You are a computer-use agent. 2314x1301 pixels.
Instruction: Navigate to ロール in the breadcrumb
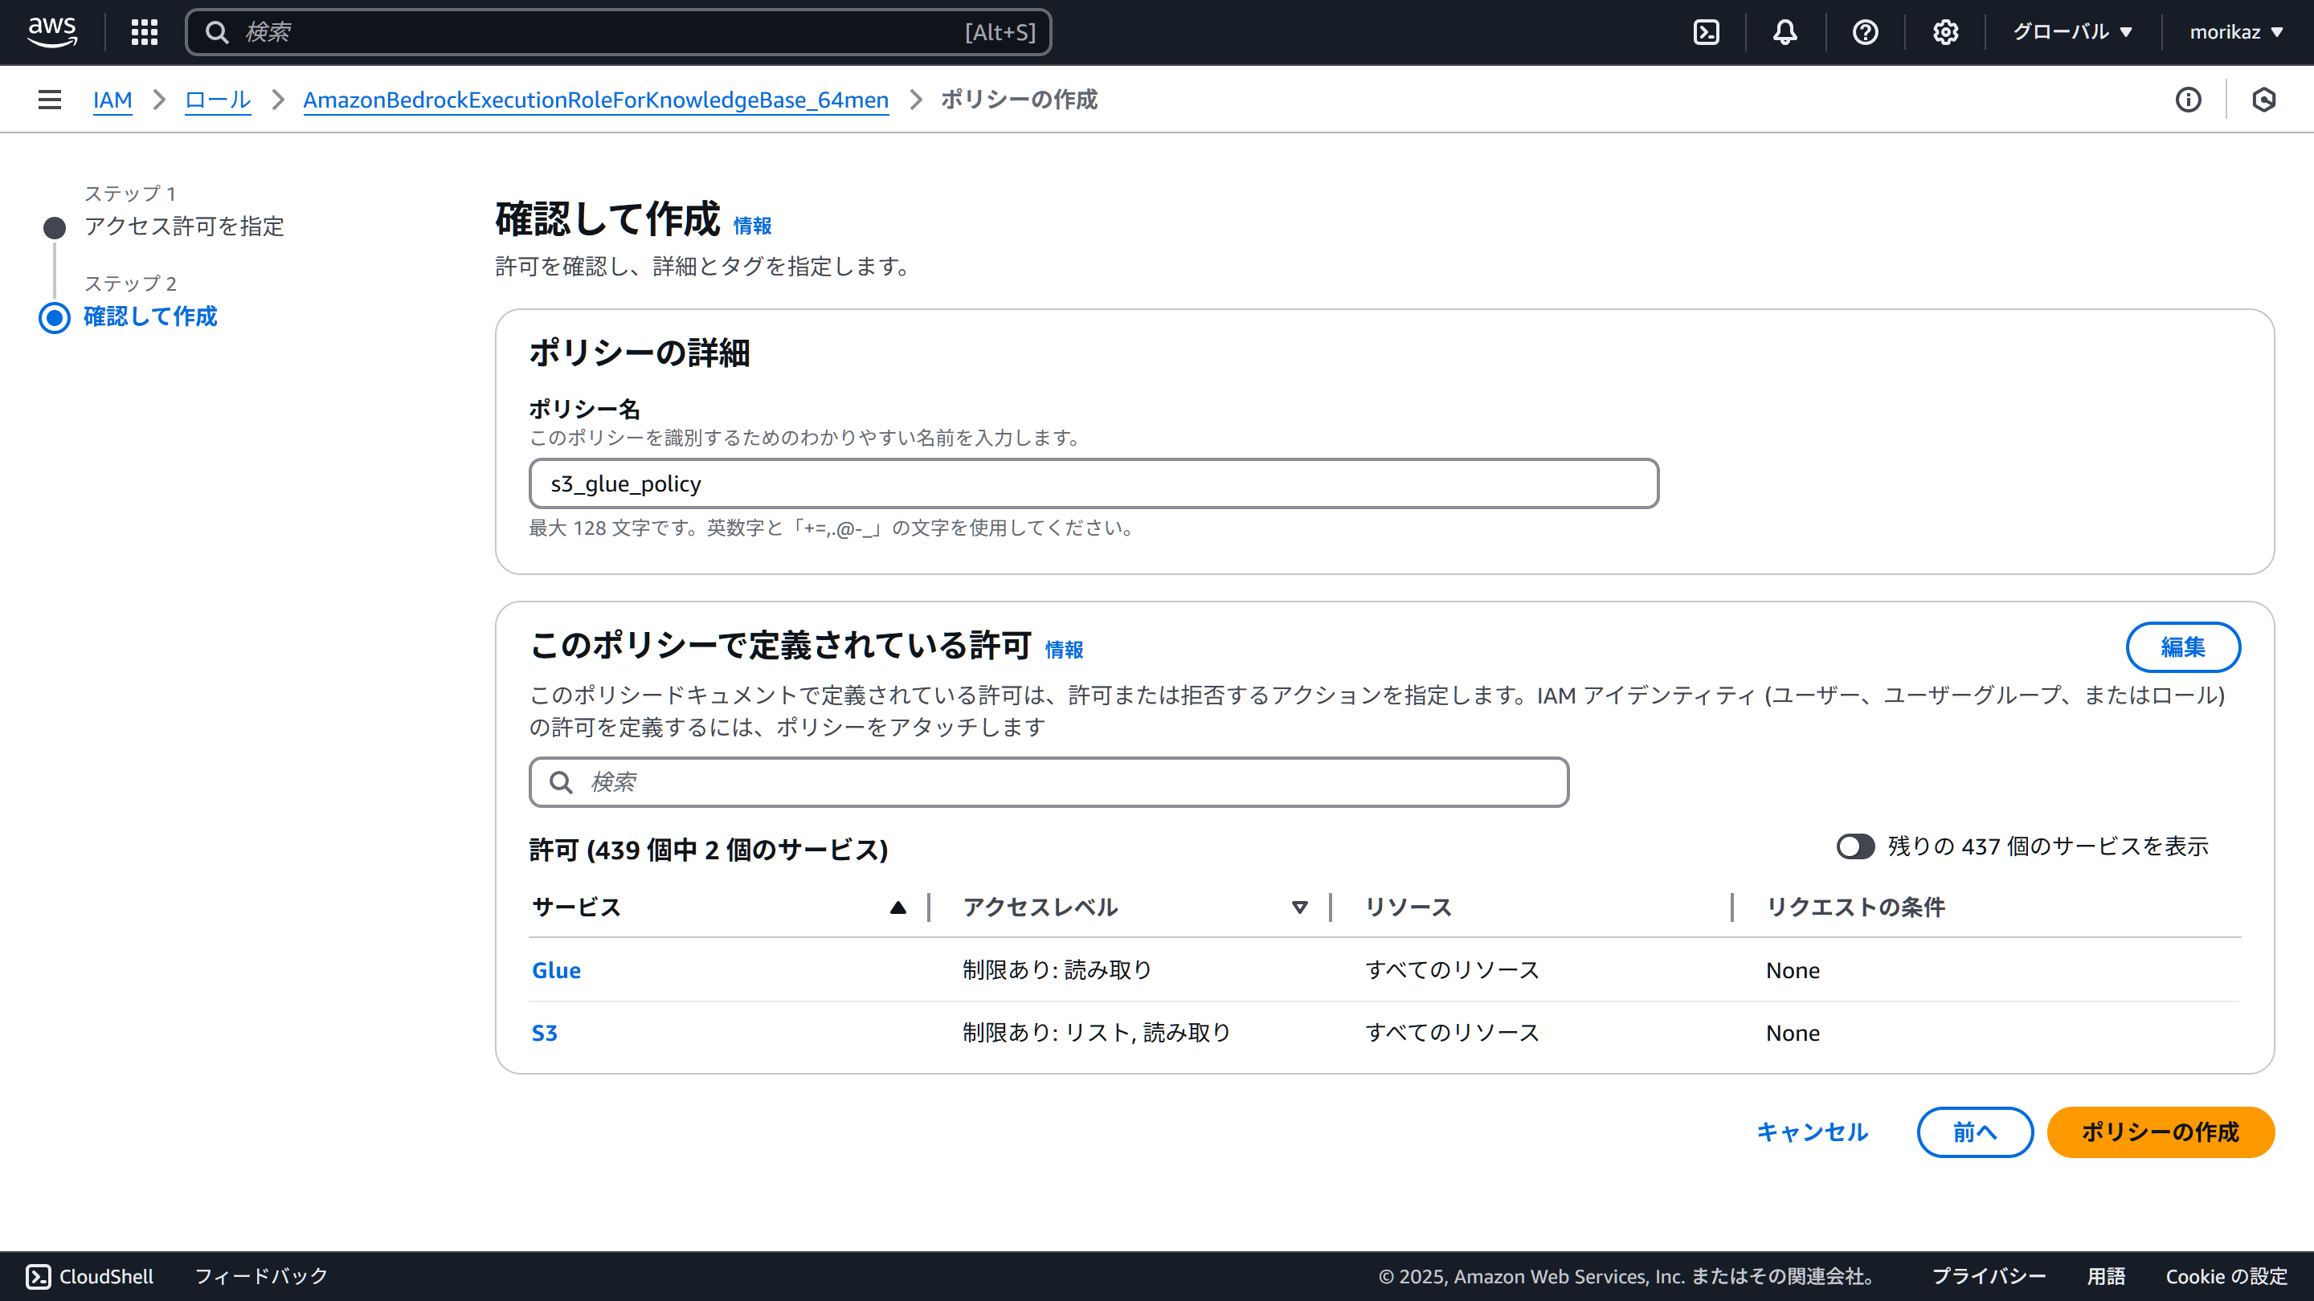[x=218, y=100]
